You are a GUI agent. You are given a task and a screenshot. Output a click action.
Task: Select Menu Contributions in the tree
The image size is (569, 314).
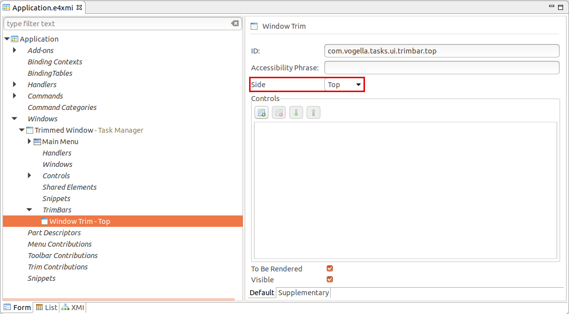pos(59,244)
